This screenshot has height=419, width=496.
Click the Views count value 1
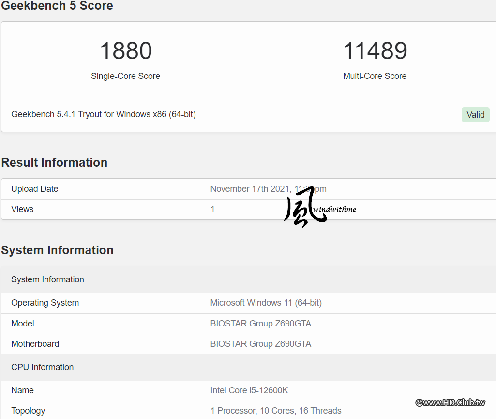point(212,209)
